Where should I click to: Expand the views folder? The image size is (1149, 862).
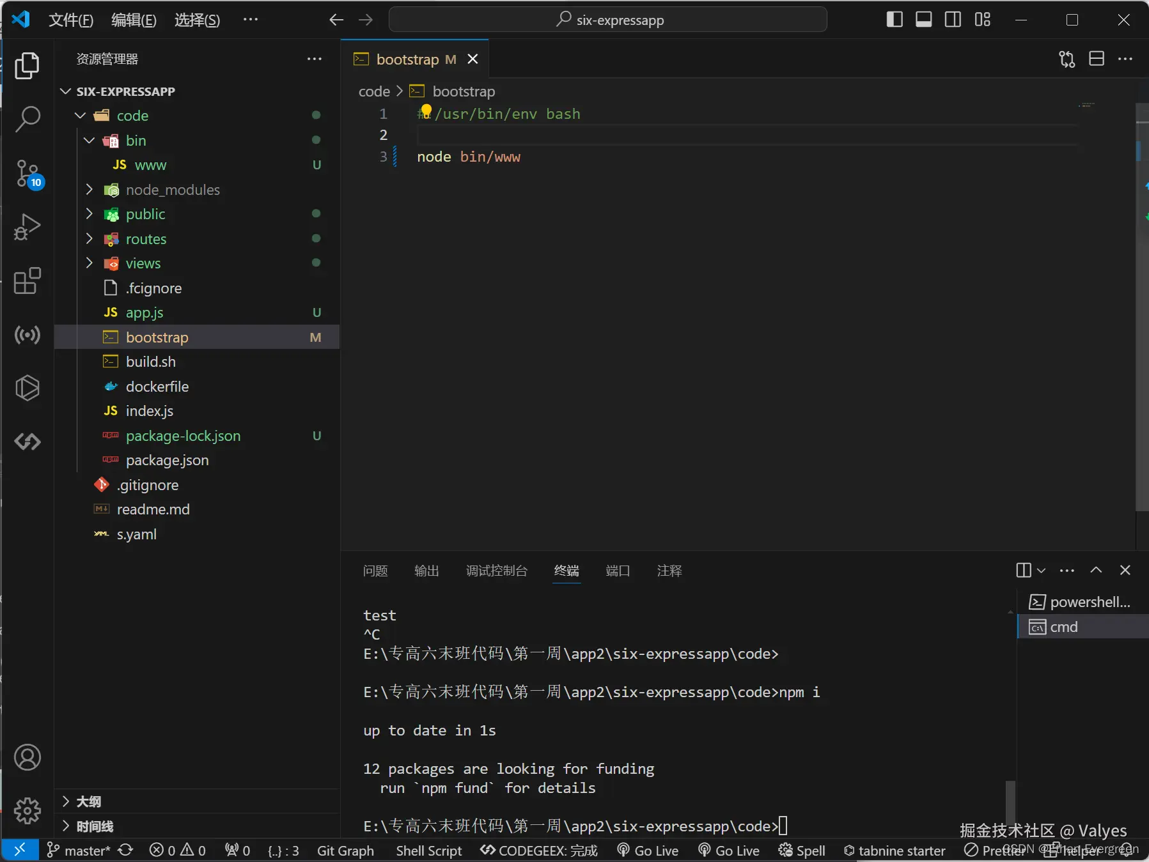[x=89, y=263]
